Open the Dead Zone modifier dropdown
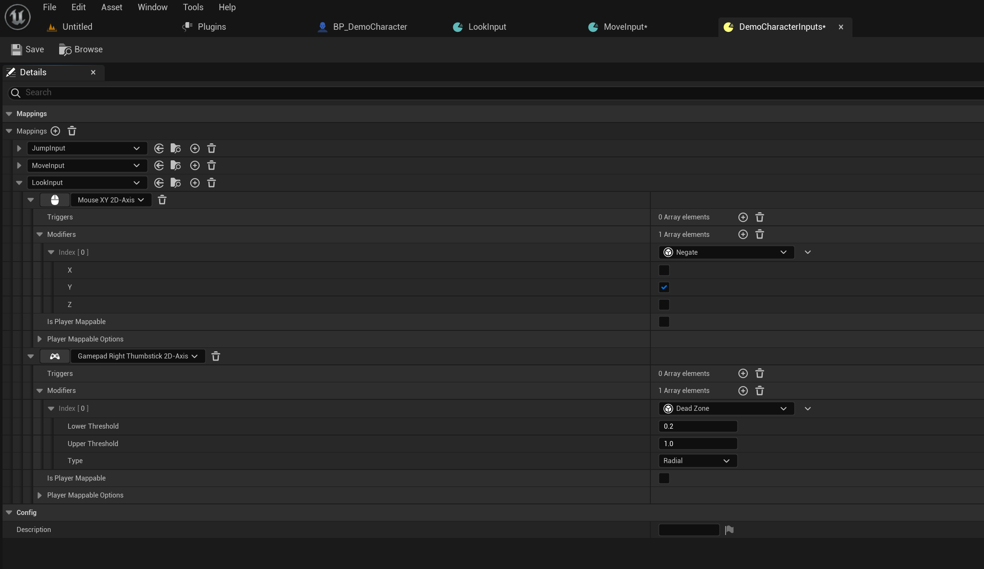Image resolution: width=984 pixels, height=569 pixels. 726,408
